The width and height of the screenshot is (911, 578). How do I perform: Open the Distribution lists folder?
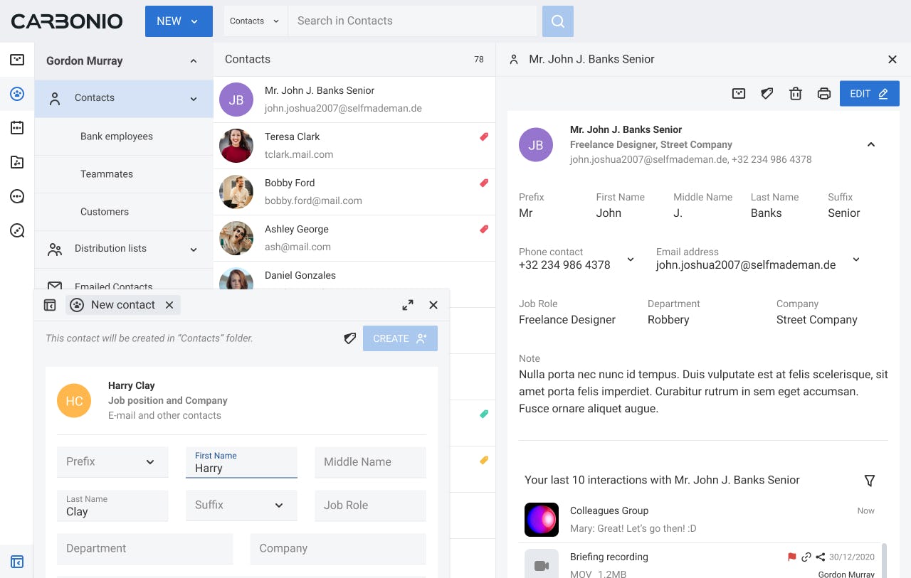coord(124,250)
